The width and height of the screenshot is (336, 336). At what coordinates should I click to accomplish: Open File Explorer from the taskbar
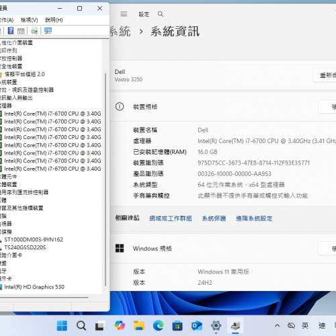click(x=139, y=326)
